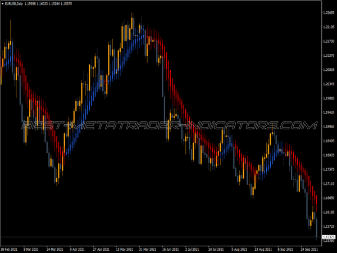Image resolution: width=337 pixels, height=253 pixels.
Task: Select the 8 Sep 2021 date label
Action: click(x=285, y=249)
